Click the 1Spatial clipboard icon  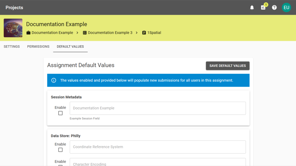[x=144, y=33]
